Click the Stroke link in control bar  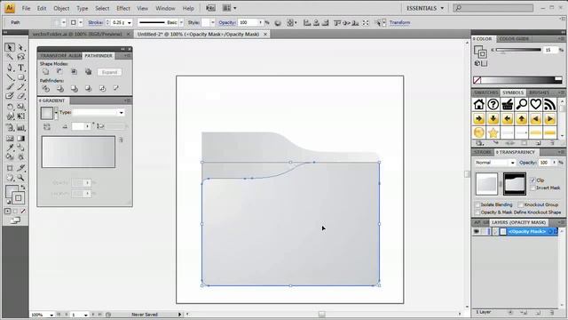coord(95,22)
